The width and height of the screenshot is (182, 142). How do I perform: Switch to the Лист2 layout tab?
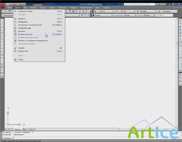click(32, 129)
